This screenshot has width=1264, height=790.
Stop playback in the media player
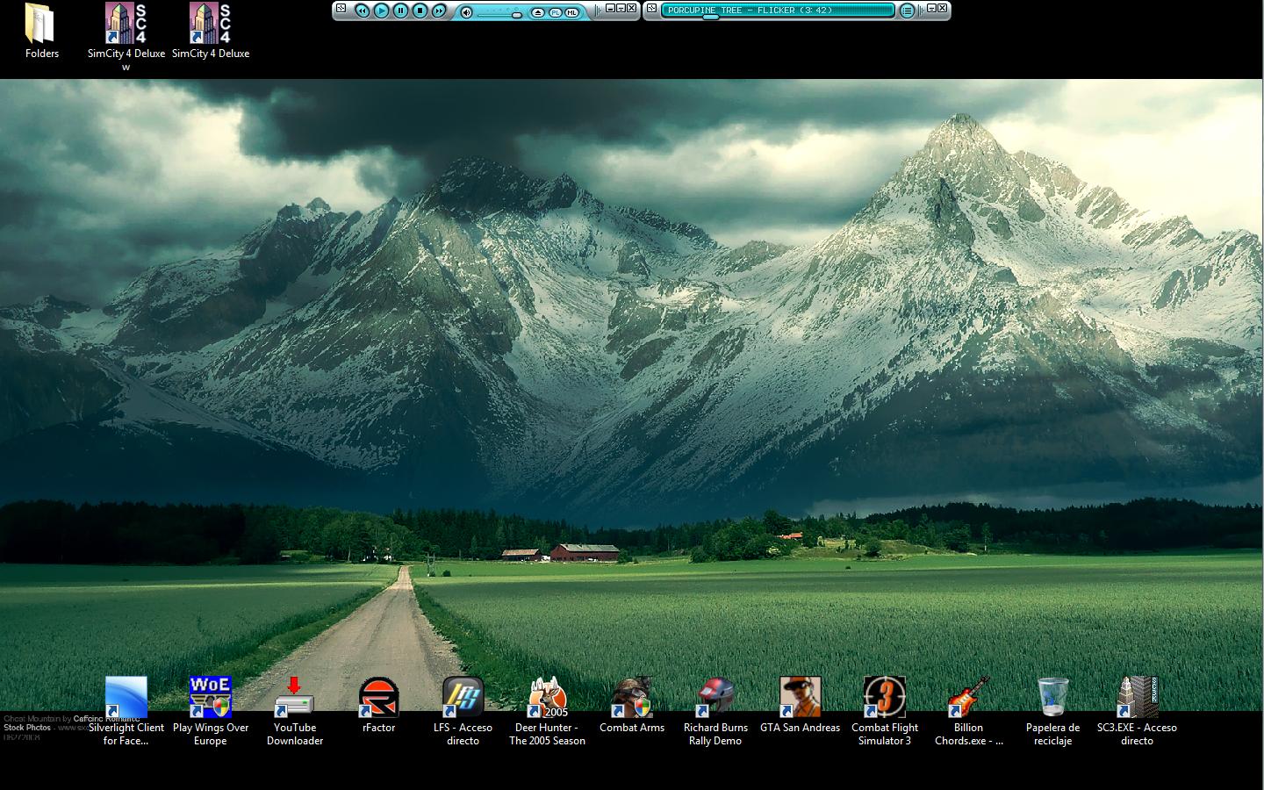pyautogui.click(x=420, y=11)
